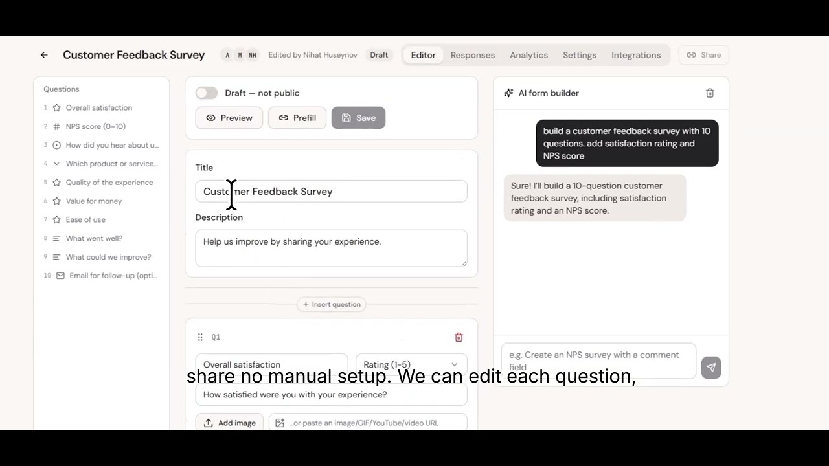Click the avatar labeled NH
This screenshot has height=466, width=829.
click(252, 55)
